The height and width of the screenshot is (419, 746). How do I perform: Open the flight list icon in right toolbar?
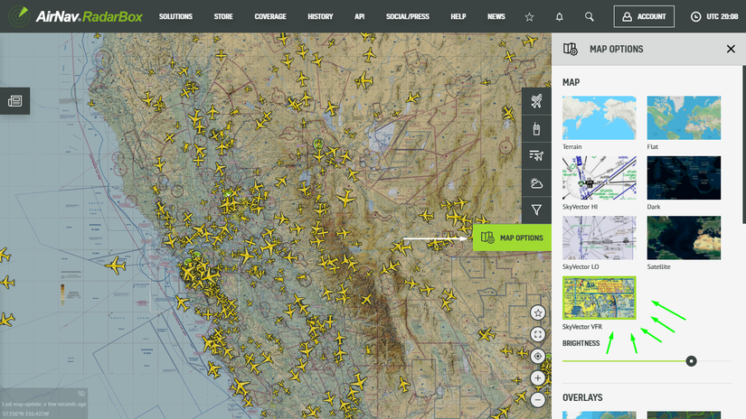pyautogui.click(x=536, y=155)
